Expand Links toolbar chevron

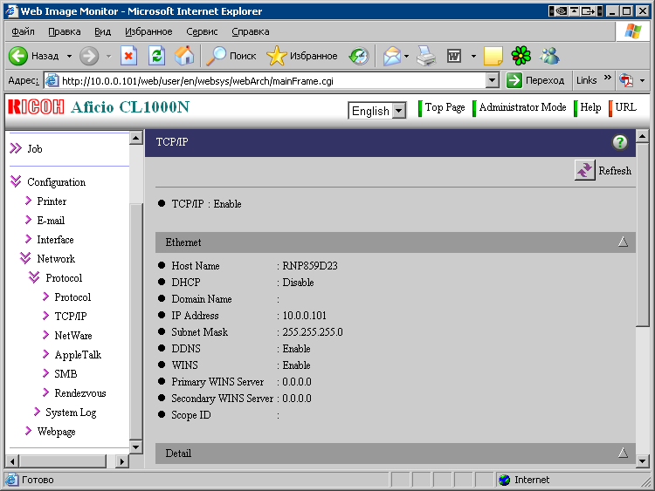click(x=607, y=78)
